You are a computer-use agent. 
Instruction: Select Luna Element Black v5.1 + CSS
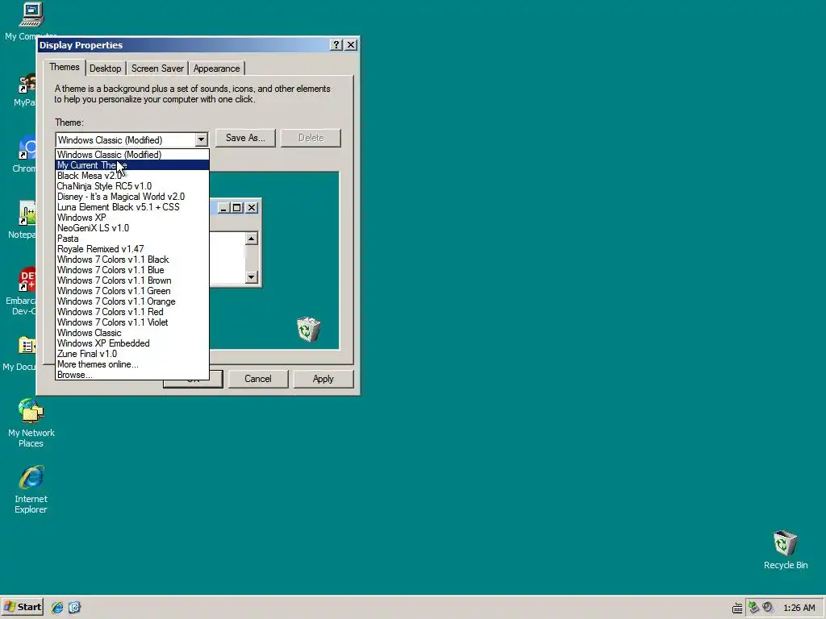point(132,207)
